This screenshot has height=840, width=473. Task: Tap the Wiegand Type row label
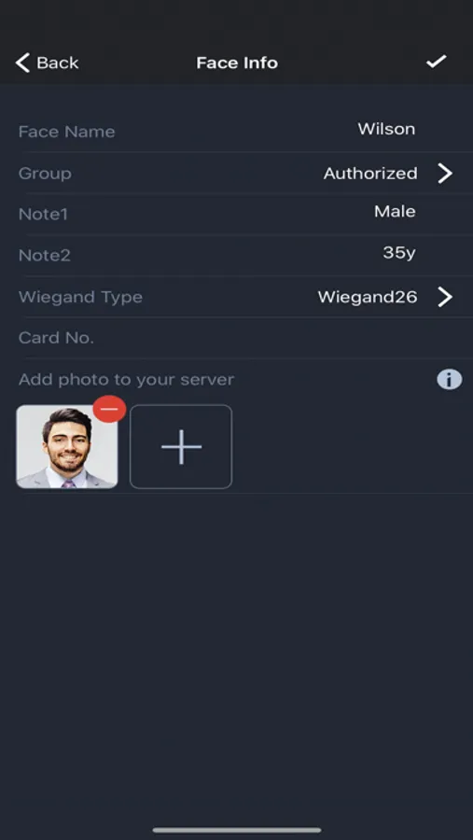(80, 297)
